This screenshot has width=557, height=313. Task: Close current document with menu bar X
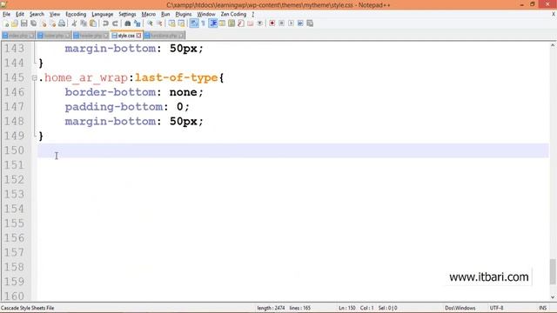554,14
